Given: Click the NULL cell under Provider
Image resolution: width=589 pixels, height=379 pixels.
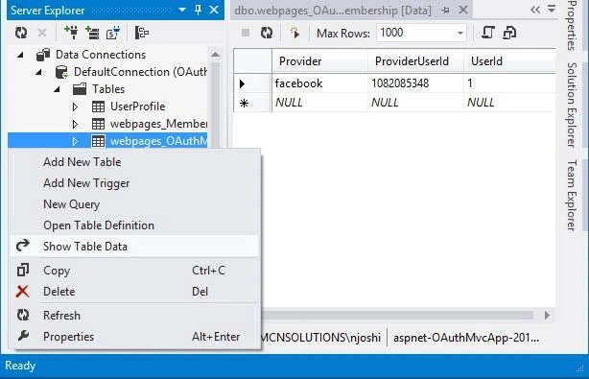Looking at the screenshot, I should point(319,102).
